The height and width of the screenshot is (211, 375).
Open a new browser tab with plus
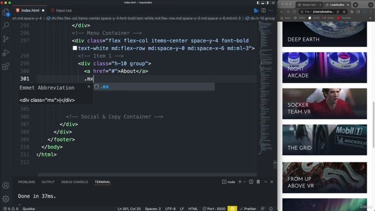(356, 5)
